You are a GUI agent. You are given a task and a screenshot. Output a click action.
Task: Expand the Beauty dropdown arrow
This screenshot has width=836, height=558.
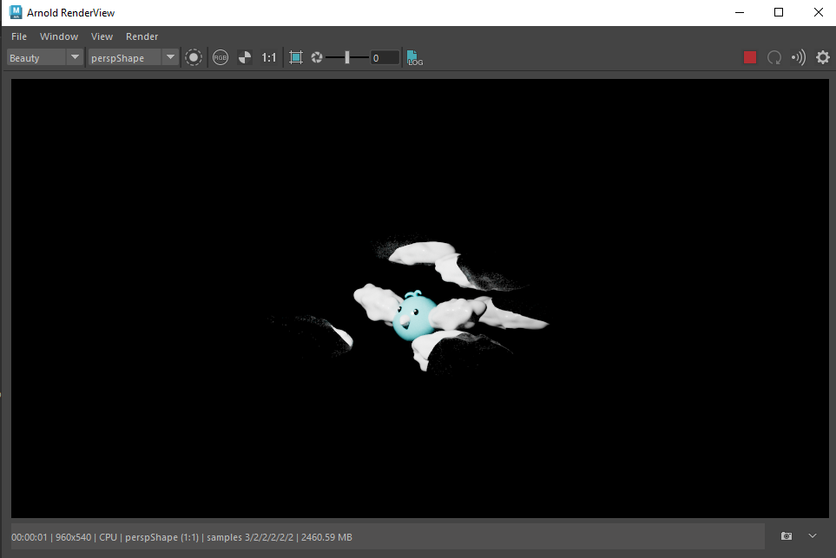click(76, 57)
